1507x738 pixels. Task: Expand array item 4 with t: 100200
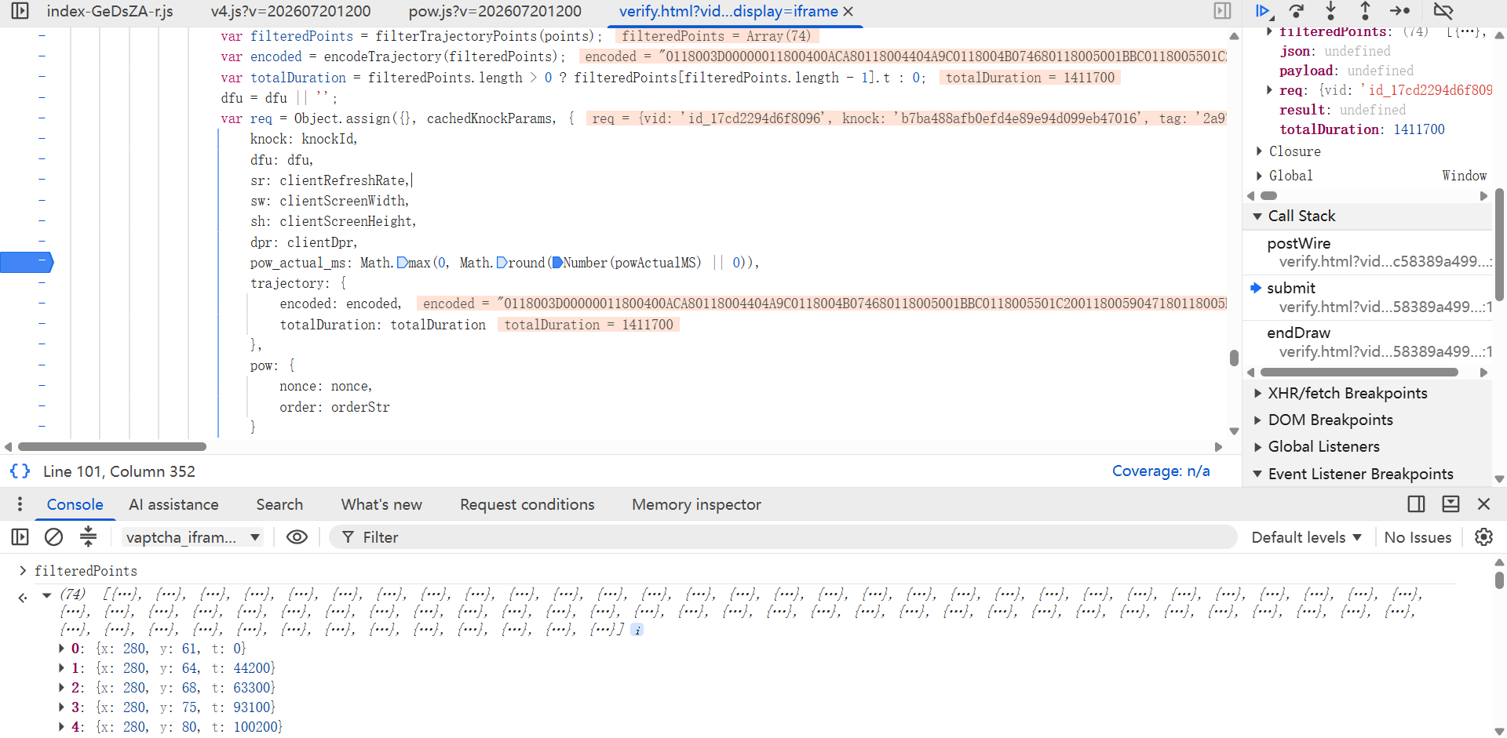coord(62,727)
